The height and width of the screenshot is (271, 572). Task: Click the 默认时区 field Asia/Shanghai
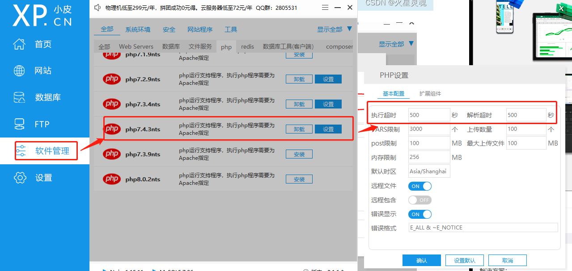click(429, 171)
